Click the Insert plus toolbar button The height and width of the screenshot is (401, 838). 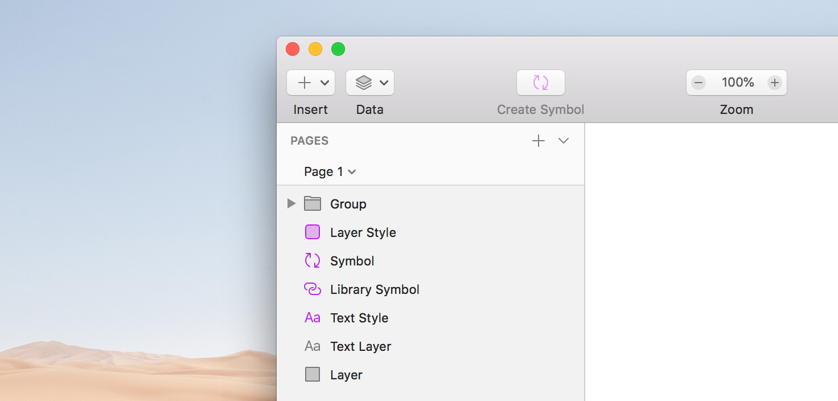click(305, 83)
